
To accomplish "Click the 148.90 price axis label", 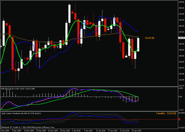I will click(x=181, y=20).
